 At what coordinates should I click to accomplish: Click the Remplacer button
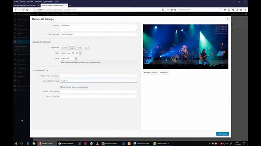pyautogui.click(x=164, y=73)
